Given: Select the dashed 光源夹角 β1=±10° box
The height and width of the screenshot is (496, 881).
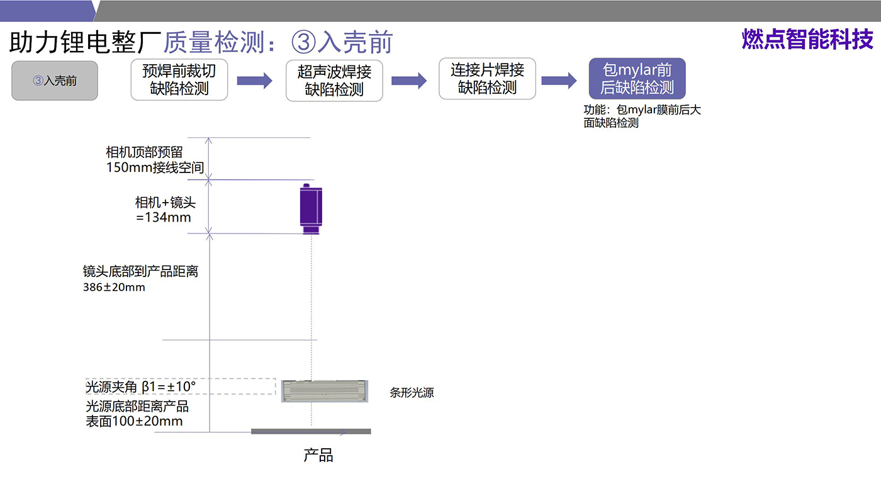Looking at the screenshot, I should click(x=181, y=386).
